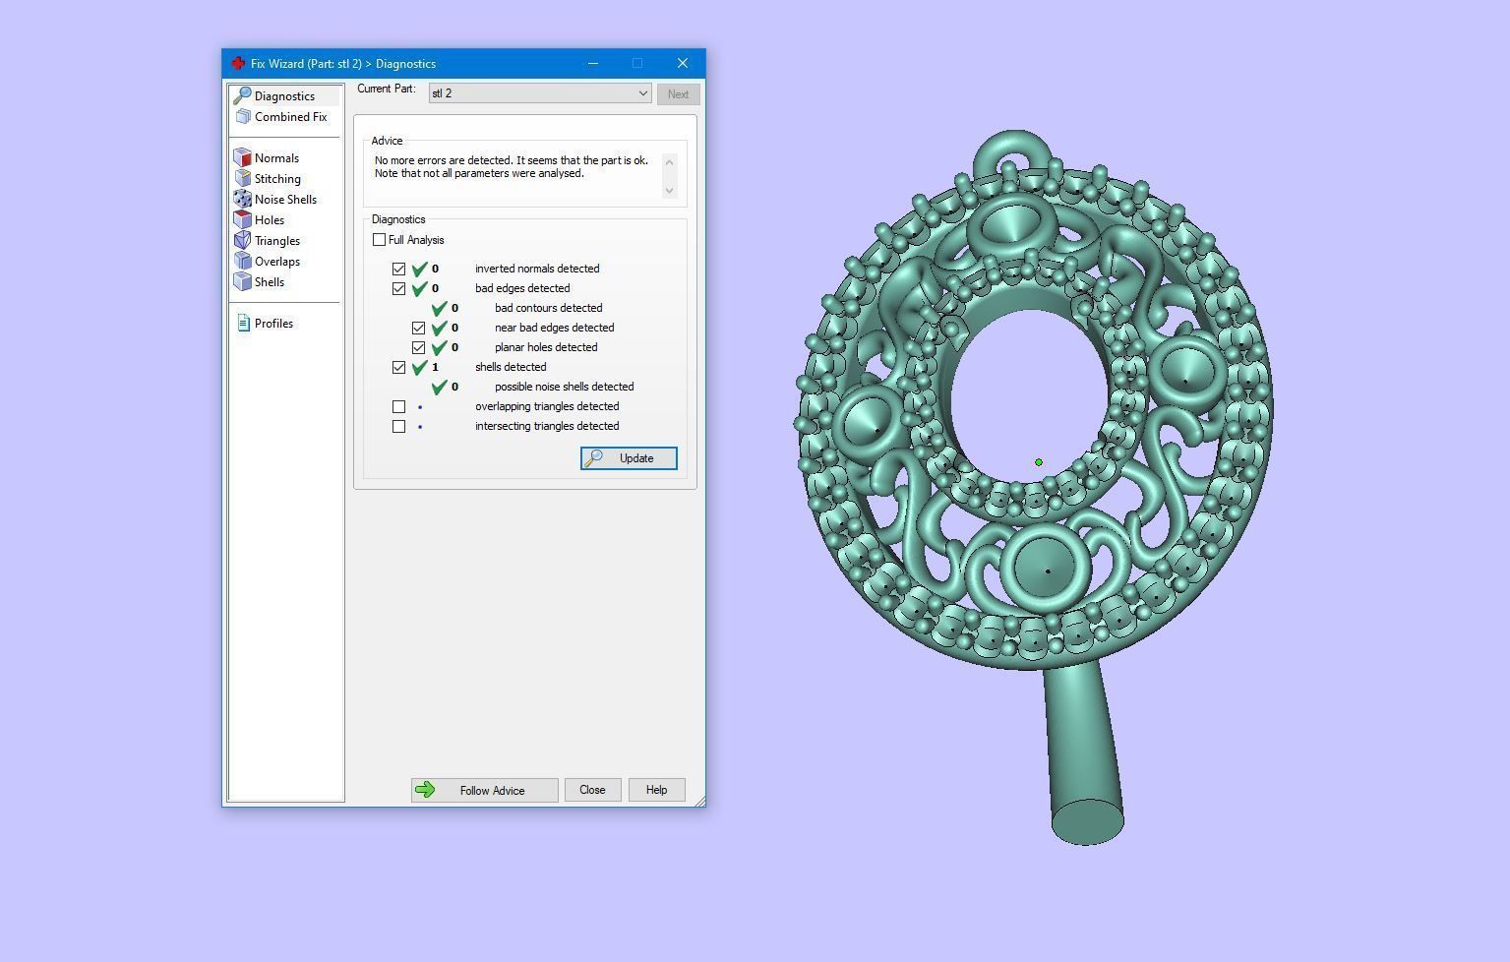Click the green point on 3D model
The width and height of the screenshot is (1510, 962).
(x=1039, y=462)
